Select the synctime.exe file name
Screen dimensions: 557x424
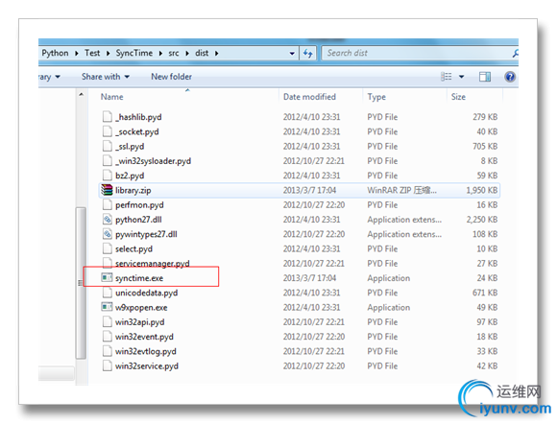[x=139, y=278]
